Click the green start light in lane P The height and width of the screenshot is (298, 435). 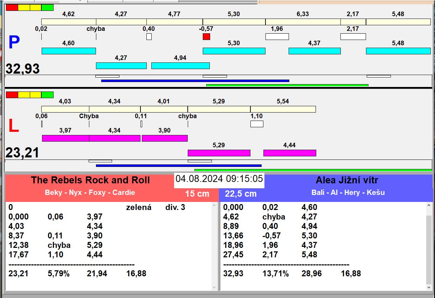click(x=47, y=7)
